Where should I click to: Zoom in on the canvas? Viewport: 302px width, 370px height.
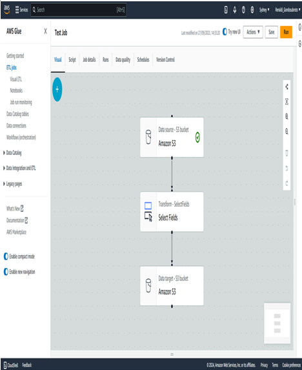click(287, 116)
